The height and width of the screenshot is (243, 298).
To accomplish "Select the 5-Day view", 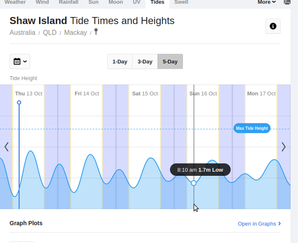I will coord(170,62).
